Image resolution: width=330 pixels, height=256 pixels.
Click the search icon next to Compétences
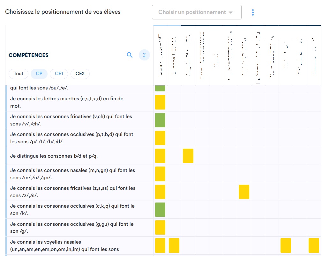[130, 55]
